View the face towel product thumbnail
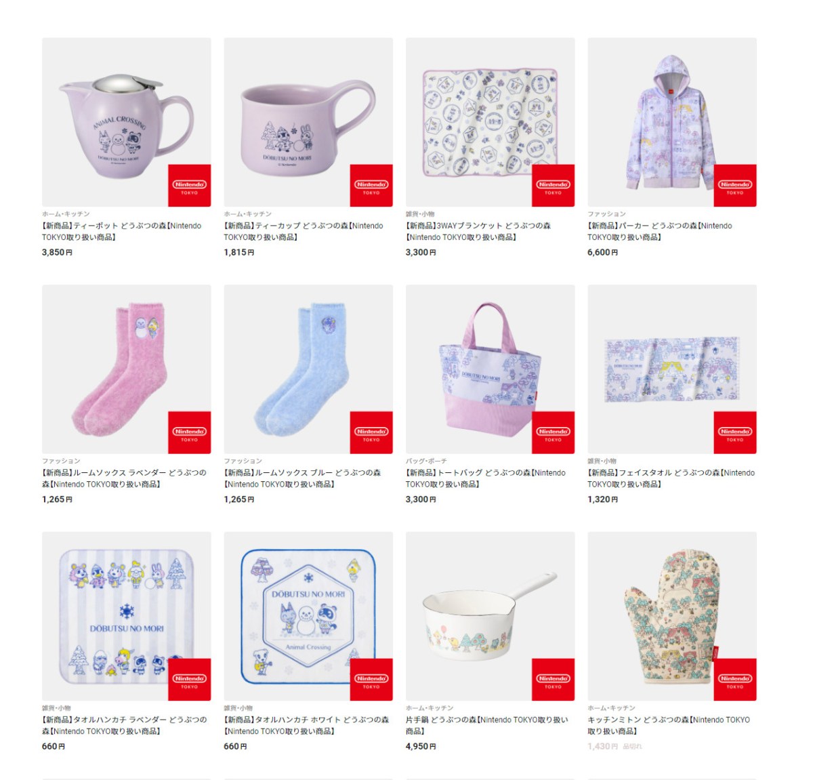 [672, 369]
